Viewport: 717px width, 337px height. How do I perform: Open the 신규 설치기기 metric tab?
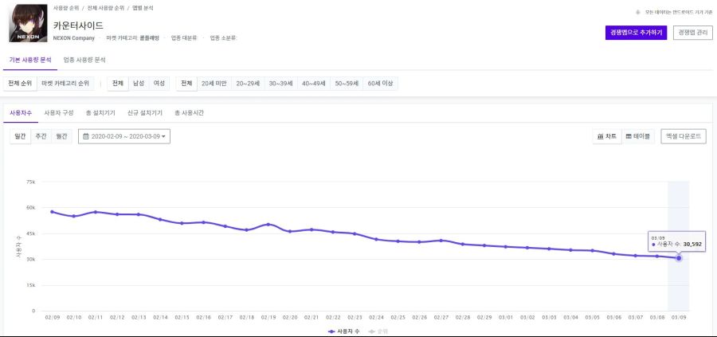[145, 113]
